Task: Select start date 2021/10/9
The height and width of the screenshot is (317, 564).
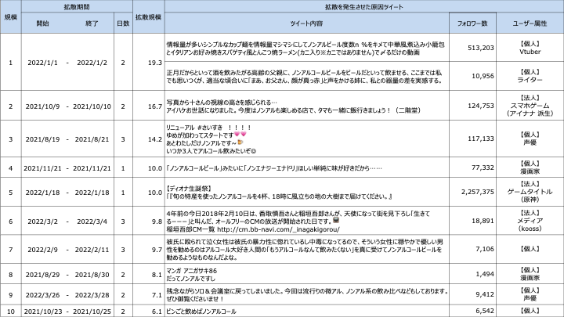Action: pyautogui.click(x=42, y=106)
